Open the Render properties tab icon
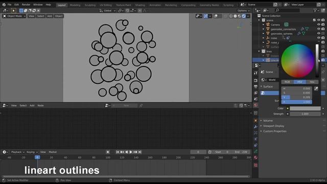The width and height of the screenshot is (327, 184). coord(255,80)
